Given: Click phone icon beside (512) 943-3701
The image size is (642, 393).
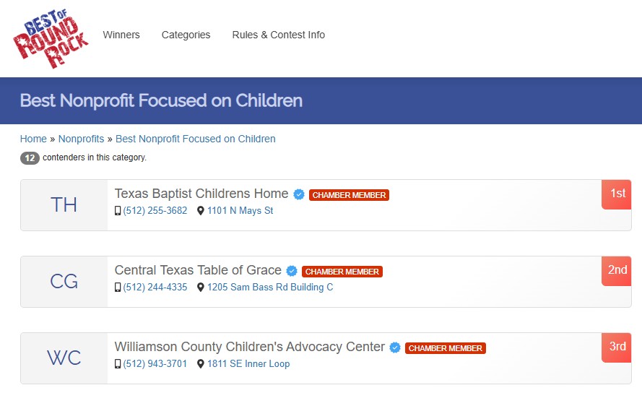Looking at the screenshot, I should (x=118, y=364).
